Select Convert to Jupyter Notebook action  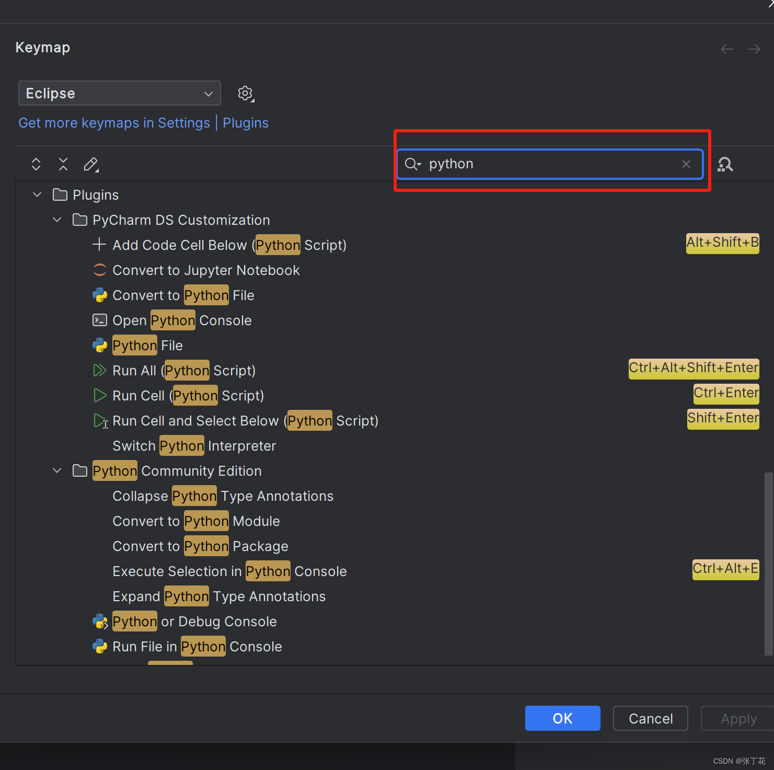coord(206,270)
